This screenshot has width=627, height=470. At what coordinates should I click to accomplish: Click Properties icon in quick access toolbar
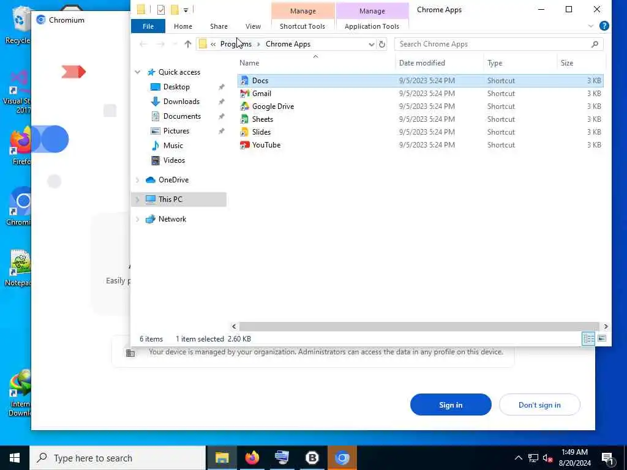click(161, 10)
